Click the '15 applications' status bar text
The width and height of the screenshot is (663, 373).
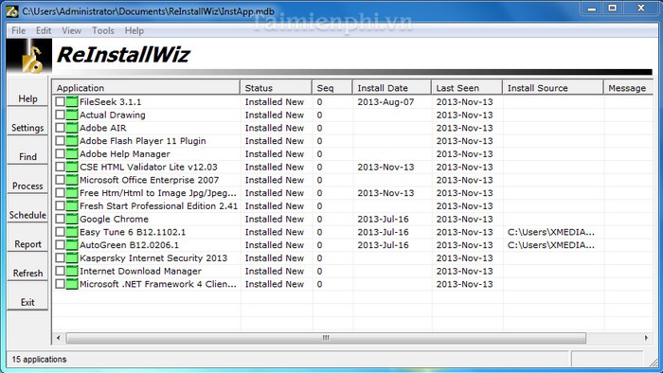click(39, 360)
